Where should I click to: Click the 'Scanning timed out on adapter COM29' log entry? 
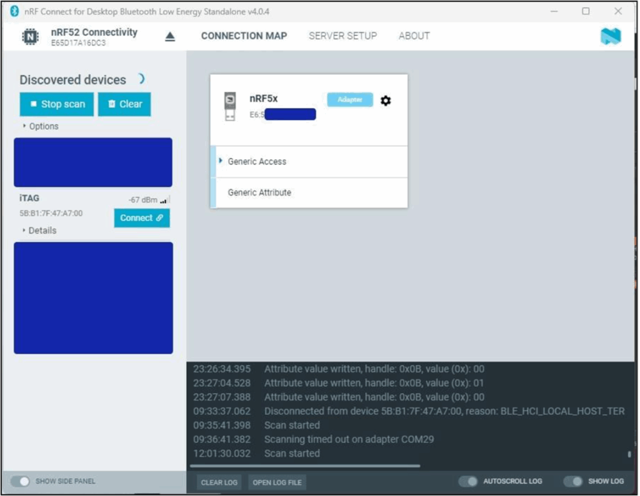click(314, 439)
